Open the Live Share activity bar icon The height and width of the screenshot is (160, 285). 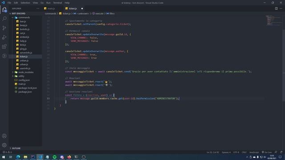(x=4, y=56)
